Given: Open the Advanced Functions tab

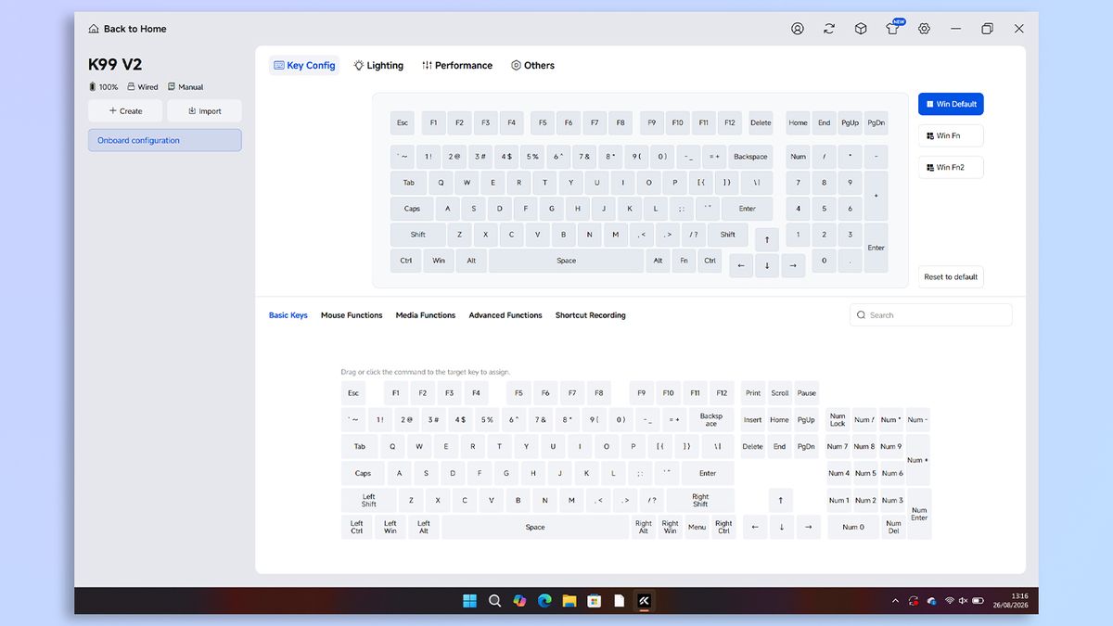Looking at the screenshot, I should click(505, 315).
